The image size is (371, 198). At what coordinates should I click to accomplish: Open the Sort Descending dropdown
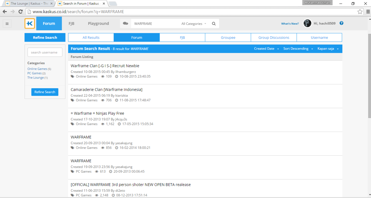pyautogui.click(x=298, y=49)
